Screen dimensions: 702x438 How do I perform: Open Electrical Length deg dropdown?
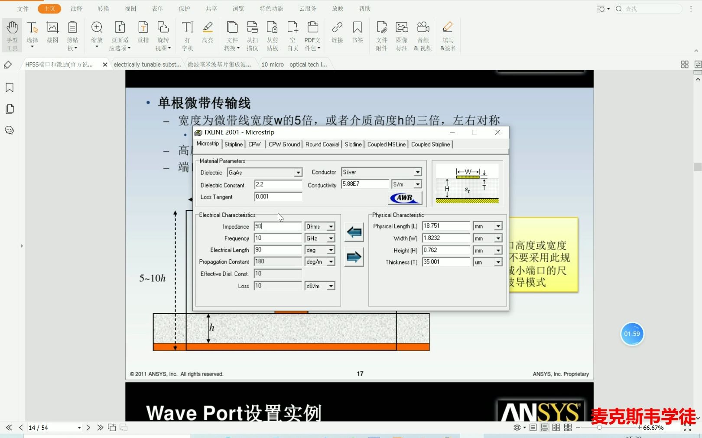[x=331, y=250]
